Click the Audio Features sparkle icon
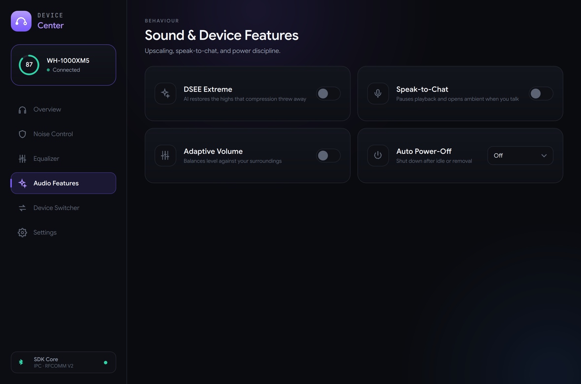581x384 pixels. [22, 183]
